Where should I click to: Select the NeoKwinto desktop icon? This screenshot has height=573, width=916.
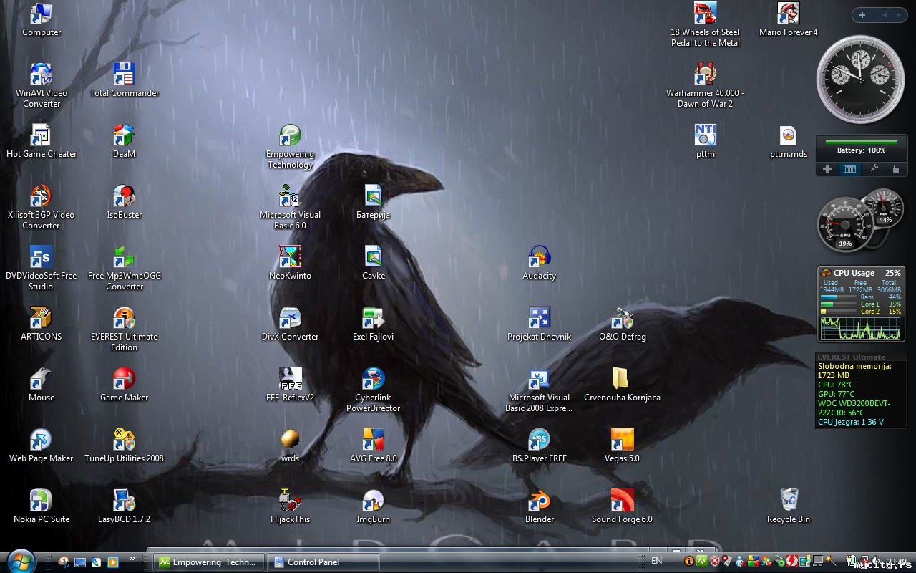click(x=291, y=263)
